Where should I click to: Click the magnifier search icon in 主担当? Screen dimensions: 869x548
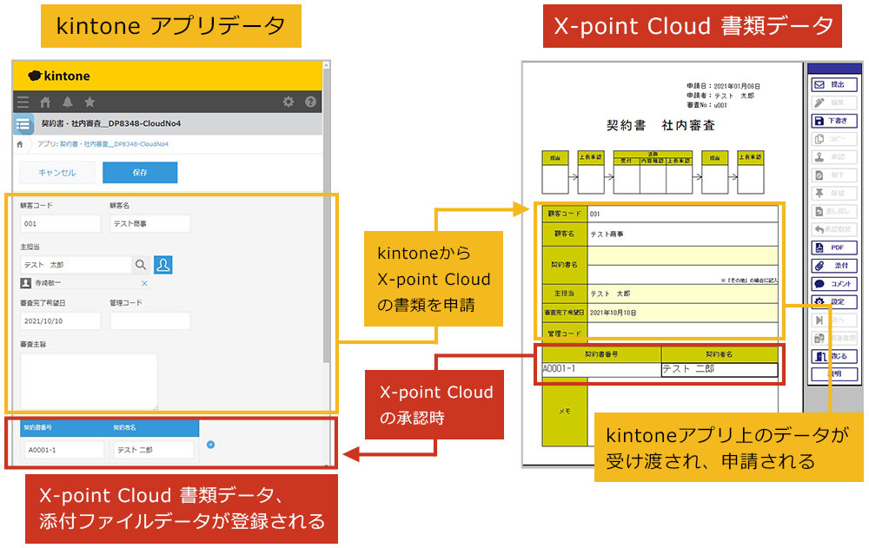click(141, 265)
